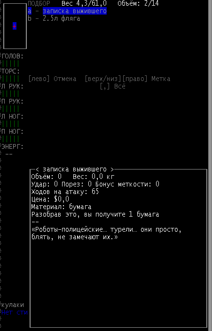The height and width of the screenshot is (331, 212).
Task: Click the item description header записка выжившего
Action: (75, 170)
